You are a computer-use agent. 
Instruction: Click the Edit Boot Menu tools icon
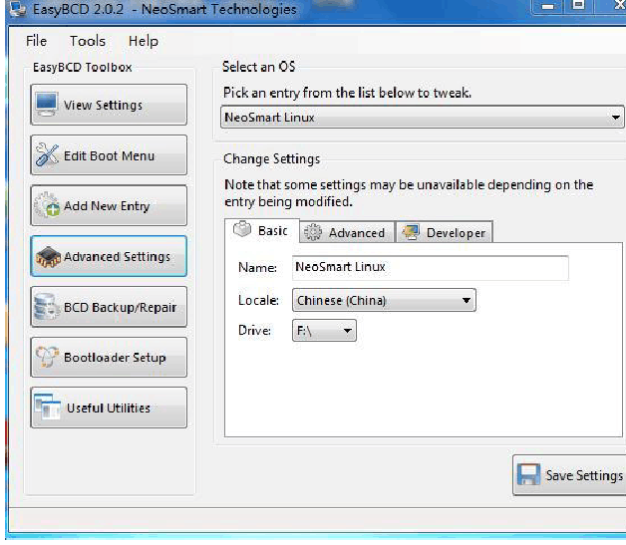click(47, 154)
